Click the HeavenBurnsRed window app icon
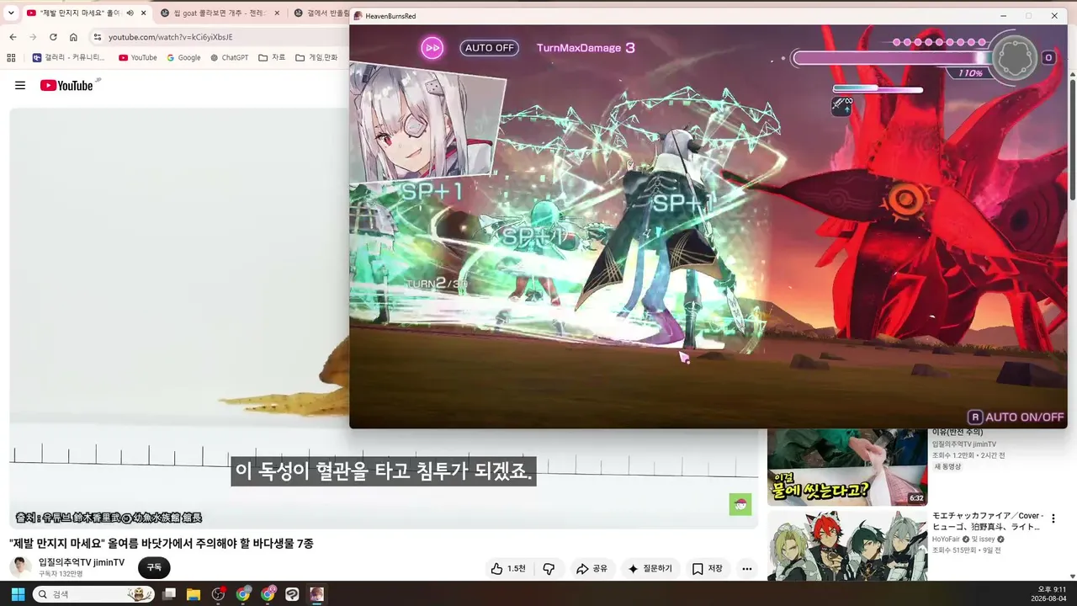This screenshot has height=606, width=1077. pyautogui.click(x=358, y=16)
